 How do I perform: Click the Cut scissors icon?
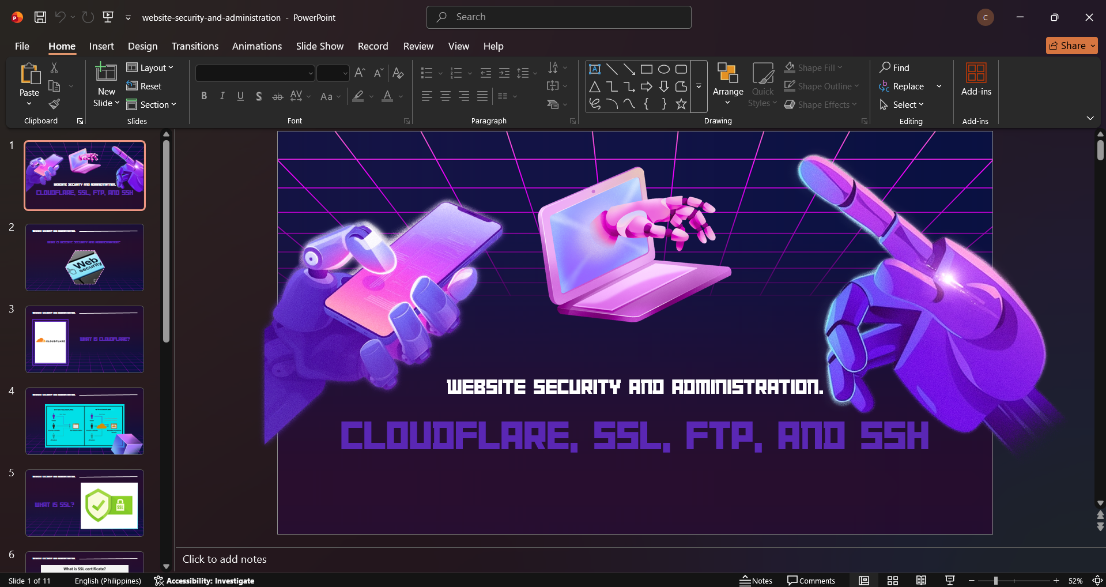[54, 68]
